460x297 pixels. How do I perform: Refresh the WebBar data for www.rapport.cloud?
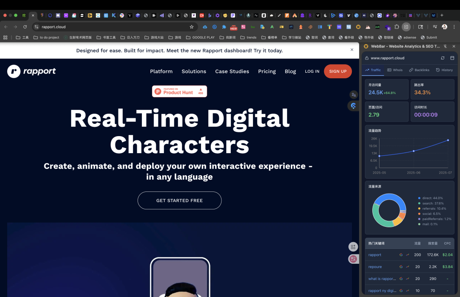tap(443, 58)
